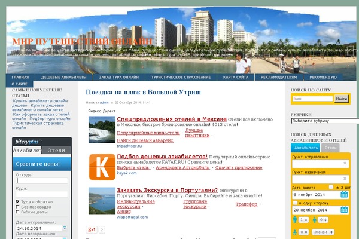Click the 24.10.2014 departure date field
This screenshot has width=359, height=239.
(x=39, y=228)
